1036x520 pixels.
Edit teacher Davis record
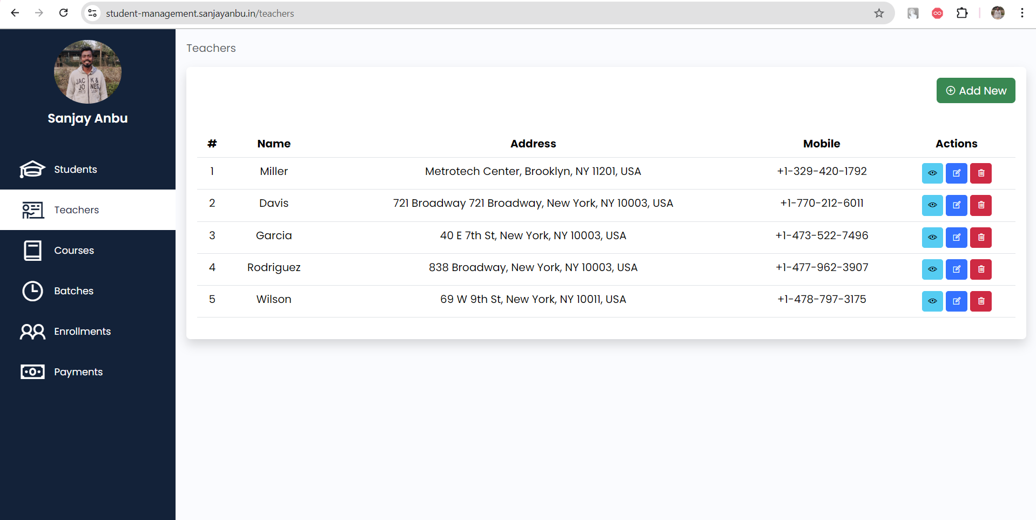coord(956,205)
